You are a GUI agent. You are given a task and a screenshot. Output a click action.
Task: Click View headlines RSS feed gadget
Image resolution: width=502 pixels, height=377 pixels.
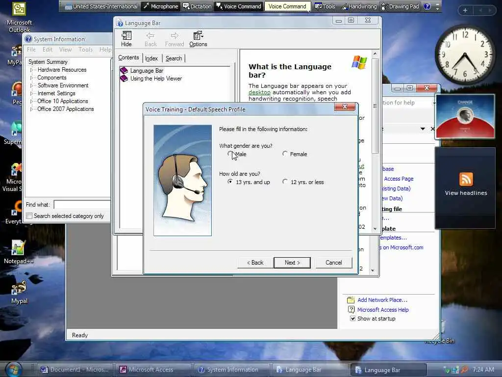click(x=466, y=185)
